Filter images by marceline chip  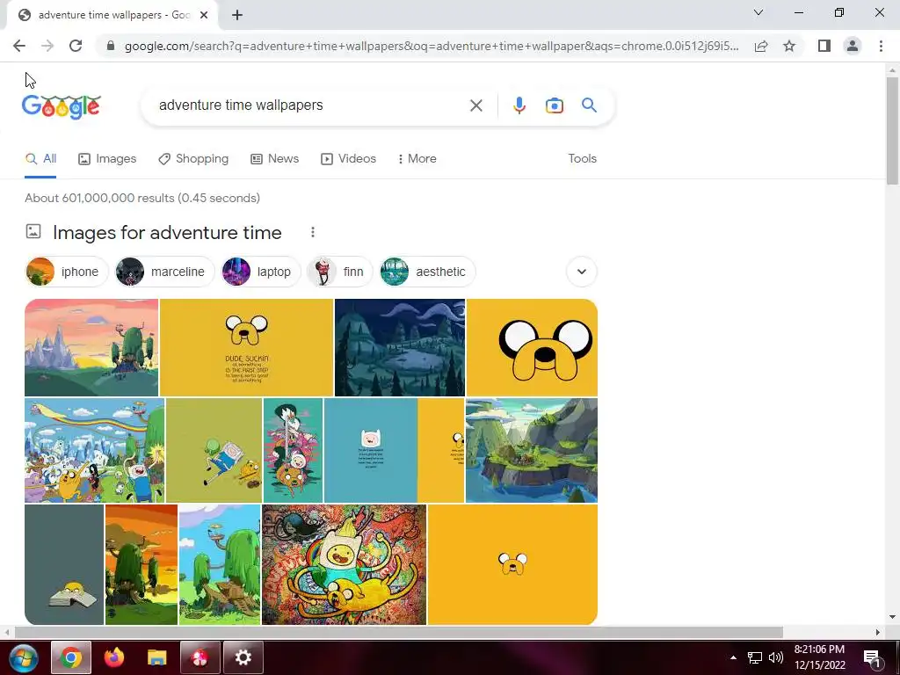(x=164, y=272)
